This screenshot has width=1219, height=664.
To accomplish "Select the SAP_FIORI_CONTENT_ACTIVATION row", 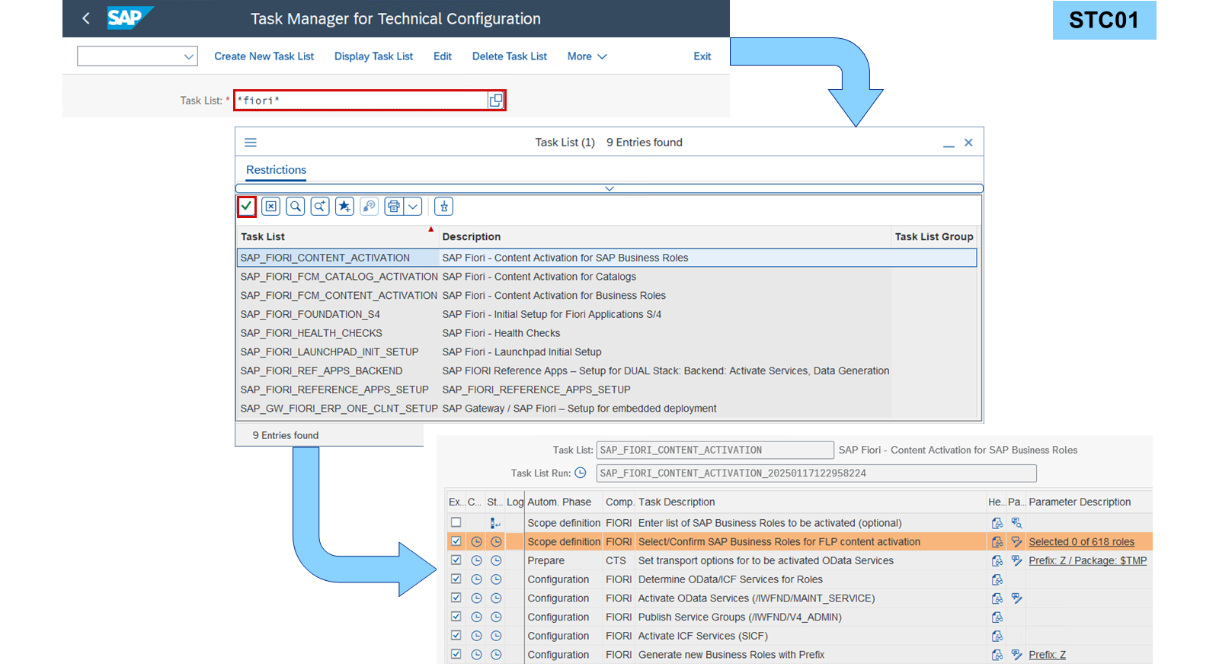I will tap(606, 258).
